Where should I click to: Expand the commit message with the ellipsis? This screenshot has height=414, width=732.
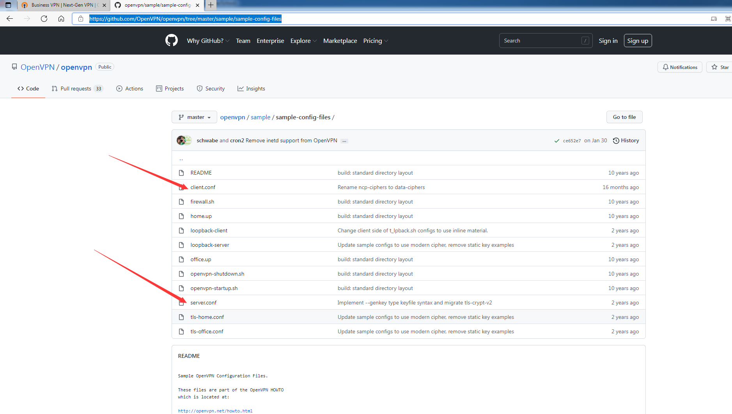(x=344, y=141)
